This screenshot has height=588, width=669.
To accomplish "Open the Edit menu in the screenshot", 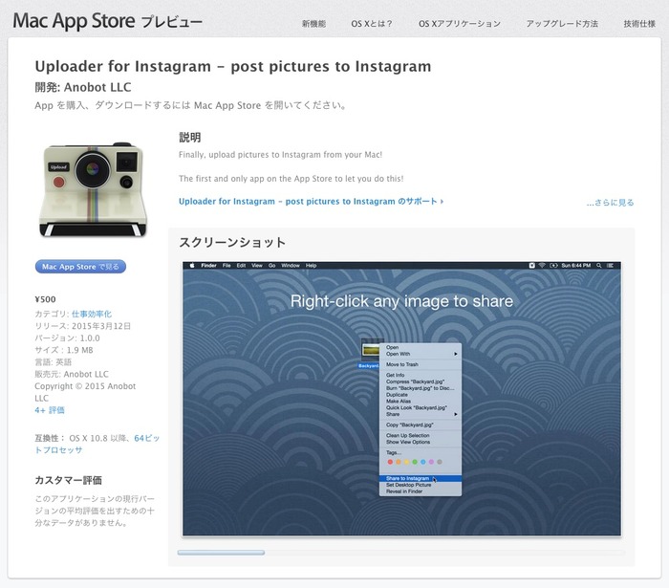I will click(241, 266).
